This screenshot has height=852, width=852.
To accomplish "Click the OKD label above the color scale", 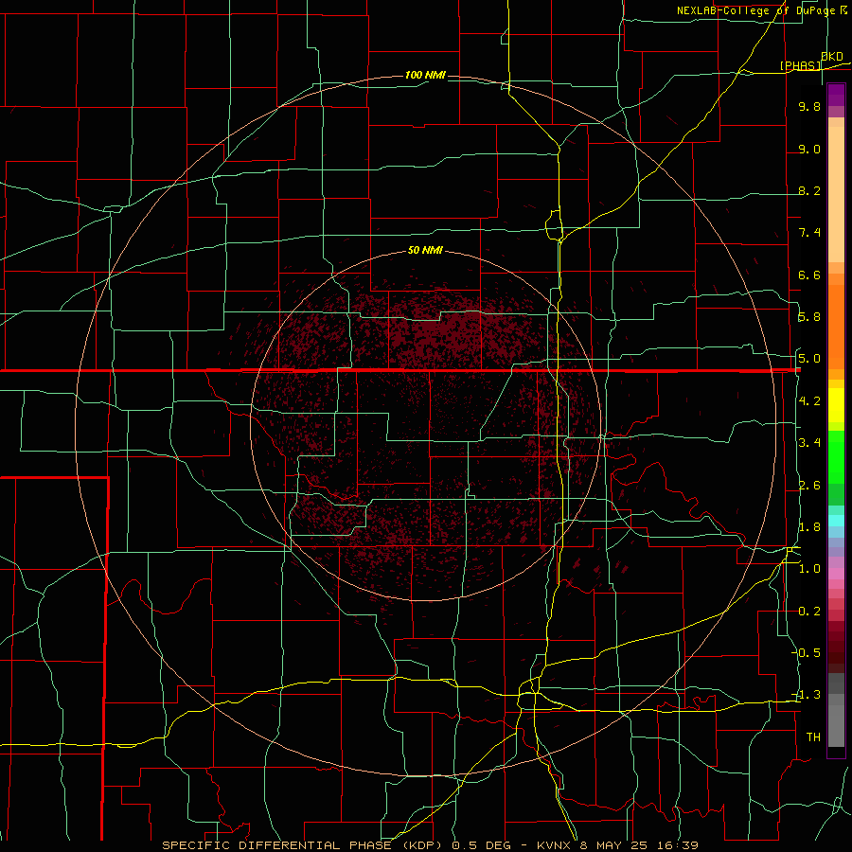I will click(x=832, y=57).
